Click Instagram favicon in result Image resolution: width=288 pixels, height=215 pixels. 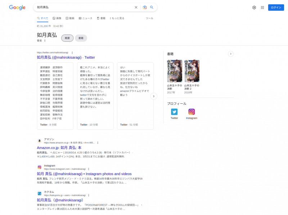[39, 167]
